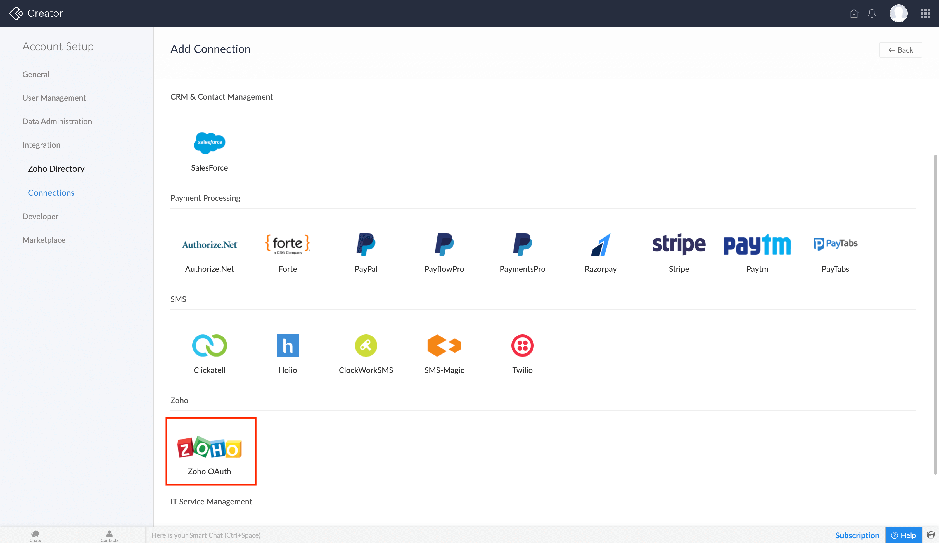Select the Razorpay connector
The image size is (939, 543).
(x=601, y=252)
